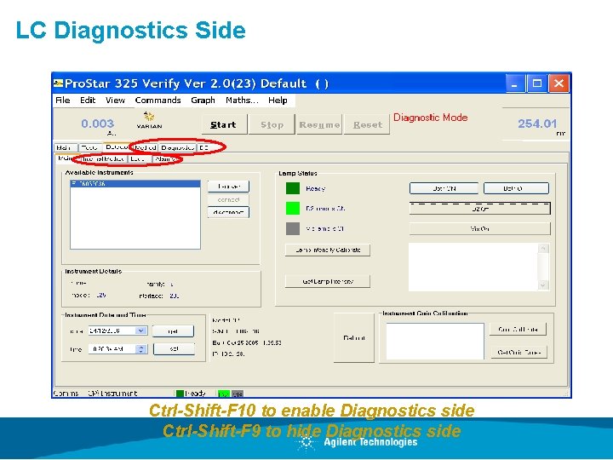Click the ProStar title bar application icon

[58, 83]
